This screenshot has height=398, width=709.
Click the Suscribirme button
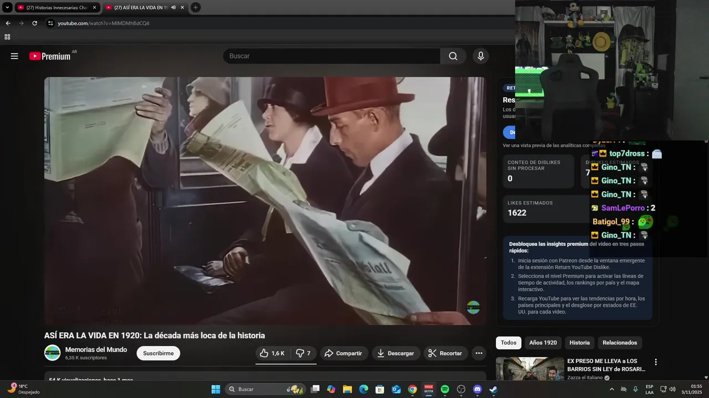point(158,353)
